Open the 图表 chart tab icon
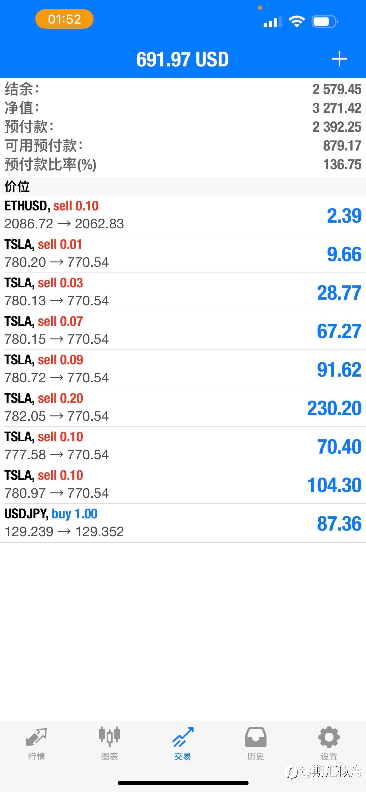The image size is (366, 792). tap(109, 737)
